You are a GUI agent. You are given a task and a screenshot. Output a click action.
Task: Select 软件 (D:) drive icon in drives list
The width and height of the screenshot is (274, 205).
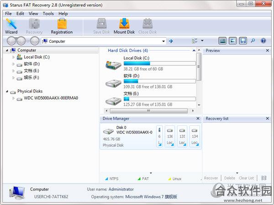tap(113, 83)
